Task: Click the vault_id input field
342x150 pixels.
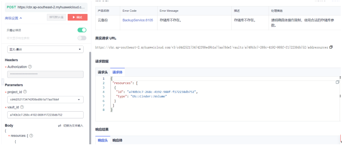Action: pyautogui.click(x=46, y=115)
